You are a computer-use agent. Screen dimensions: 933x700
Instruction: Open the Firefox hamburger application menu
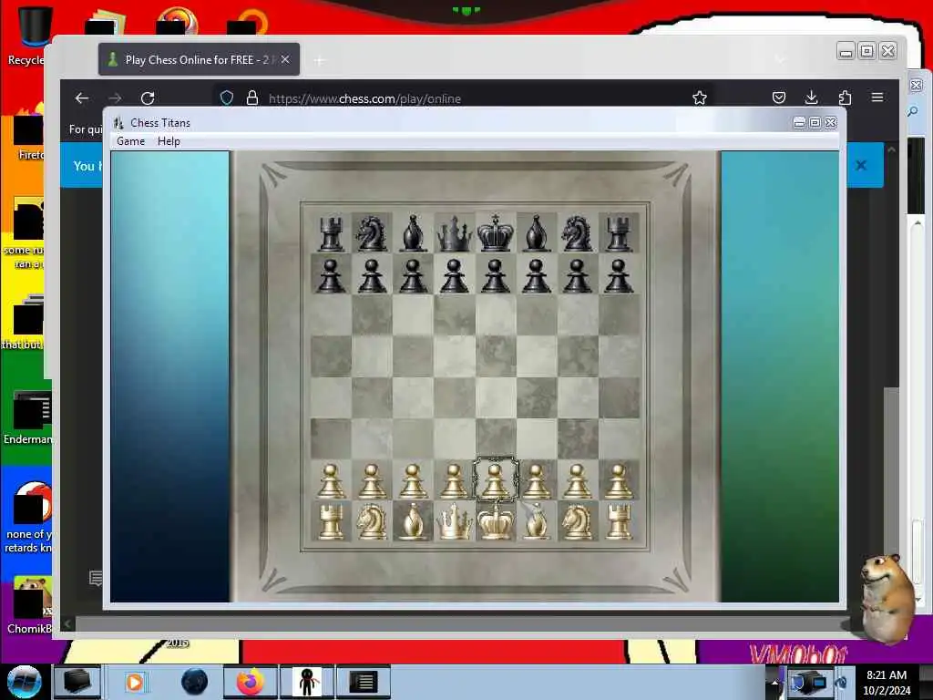point(877,97)
